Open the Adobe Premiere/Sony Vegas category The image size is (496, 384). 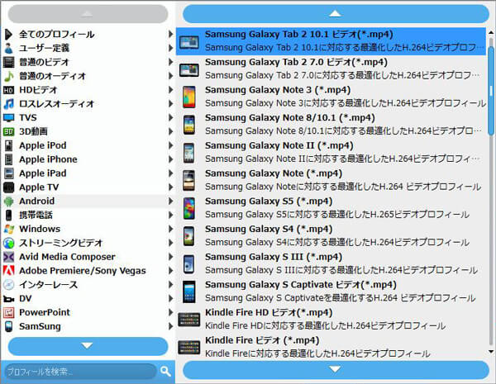click(88, 271)
